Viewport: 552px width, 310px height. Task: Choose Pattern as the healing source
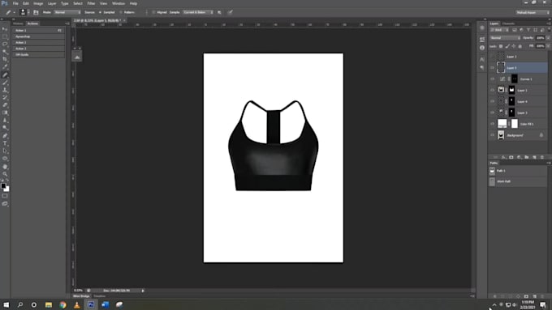(121, 12)
